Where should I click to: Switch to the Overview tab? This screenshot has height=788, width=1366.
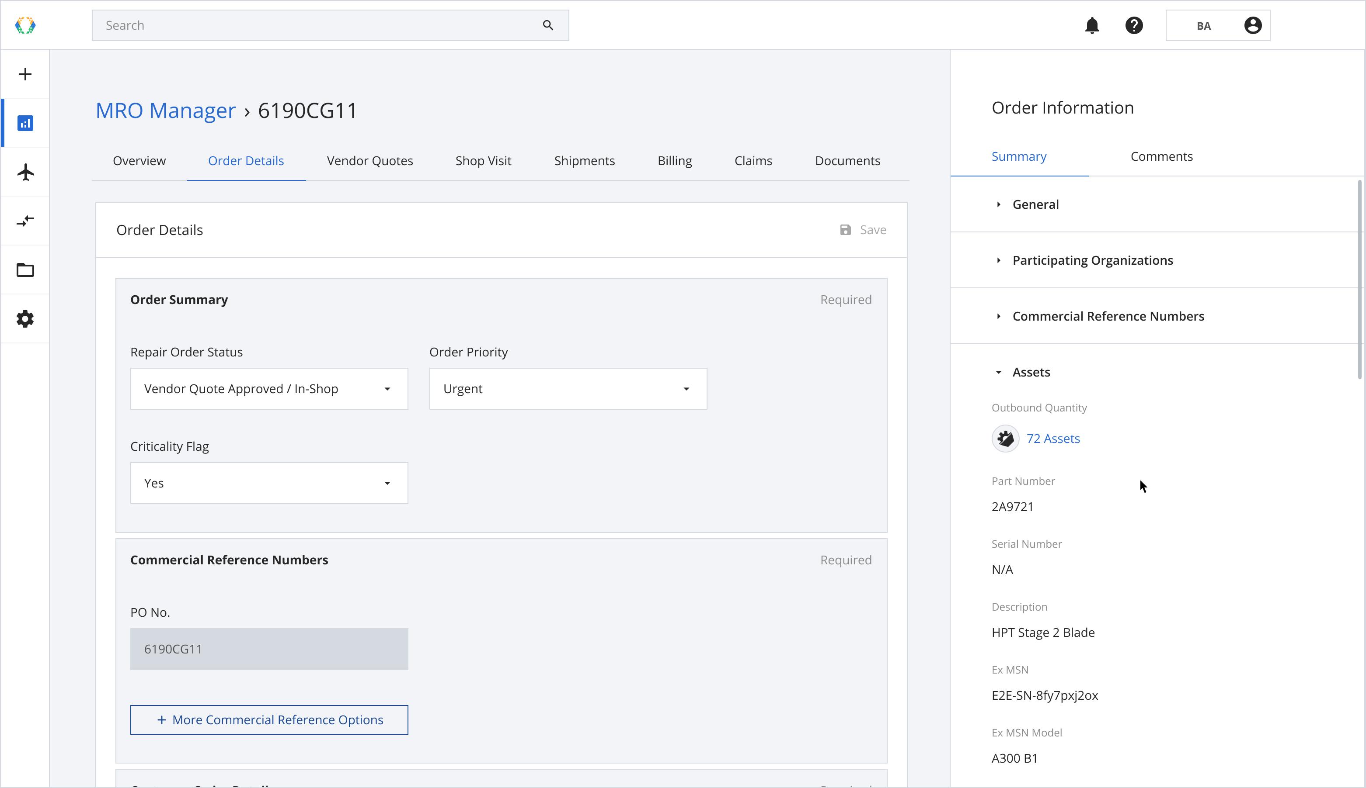click(x=139, y=161)
